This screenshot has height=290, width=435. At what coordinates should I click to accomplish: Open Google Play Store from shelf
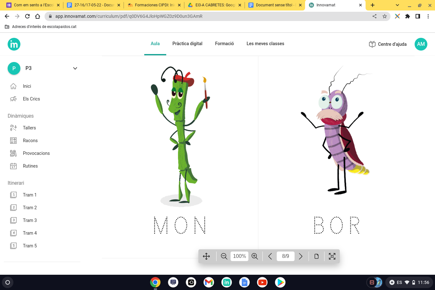[280, 282]
